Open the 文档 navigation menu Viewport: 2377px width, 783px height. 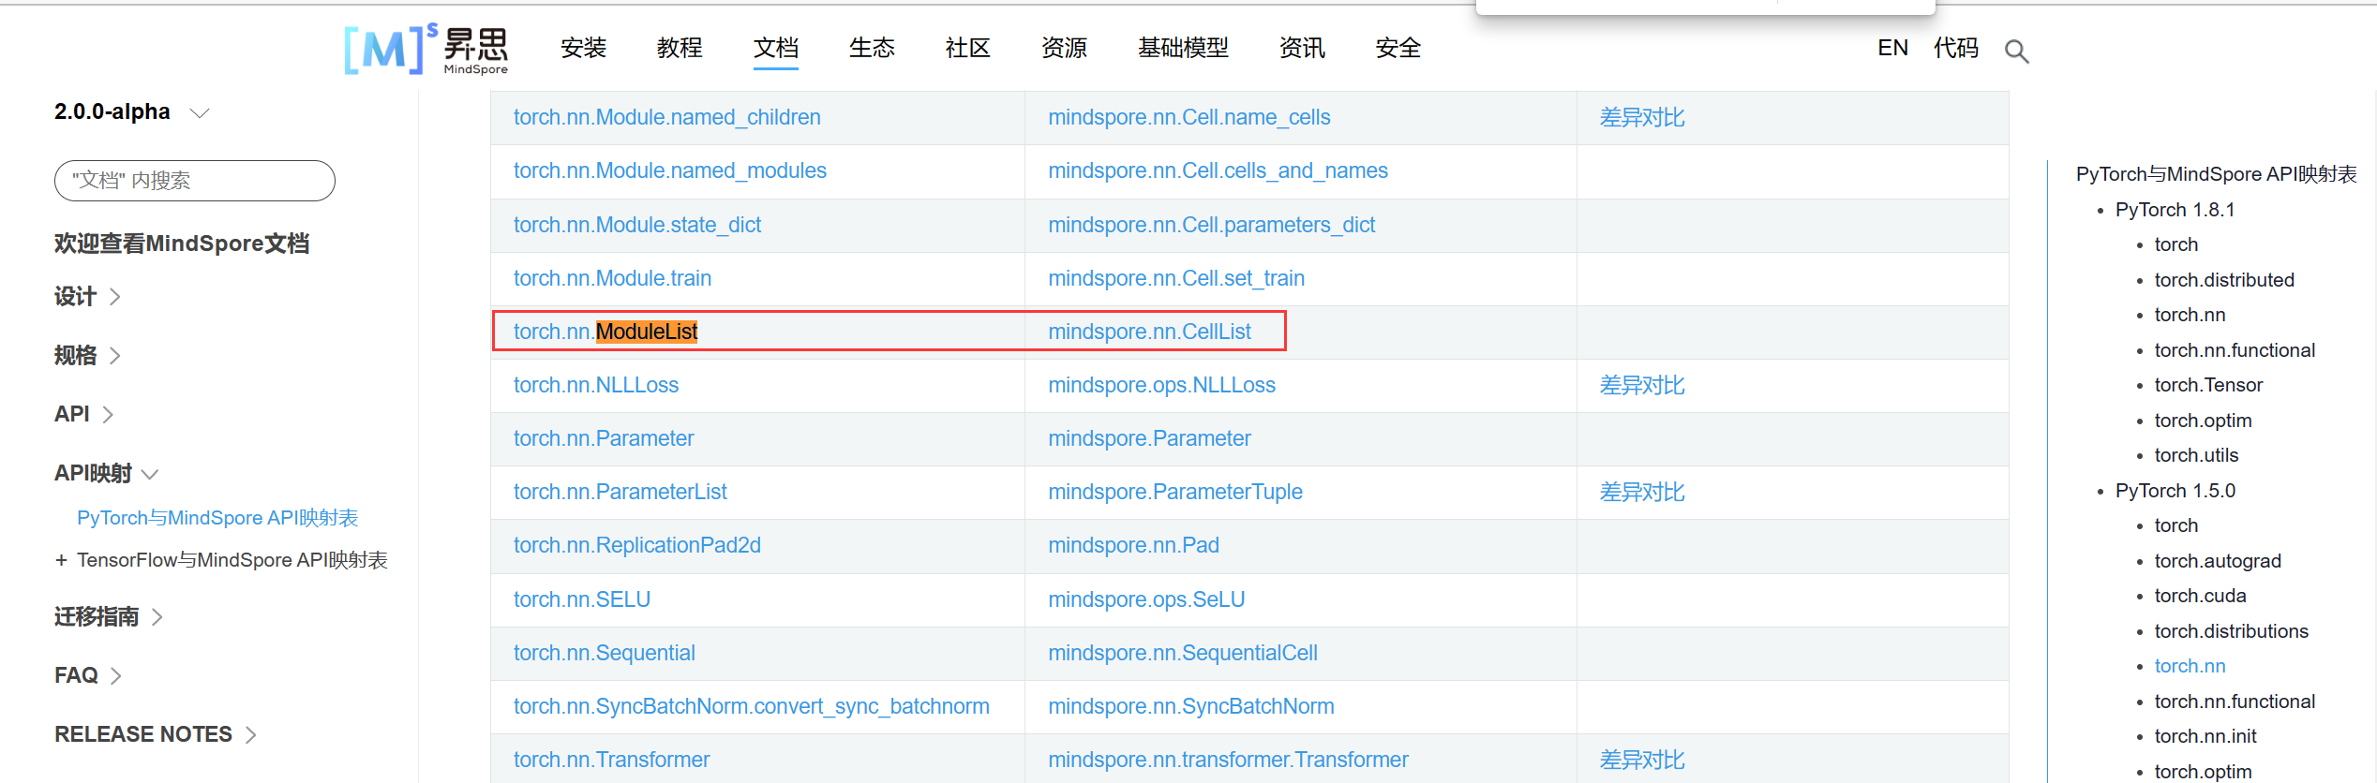pos(776,48)
